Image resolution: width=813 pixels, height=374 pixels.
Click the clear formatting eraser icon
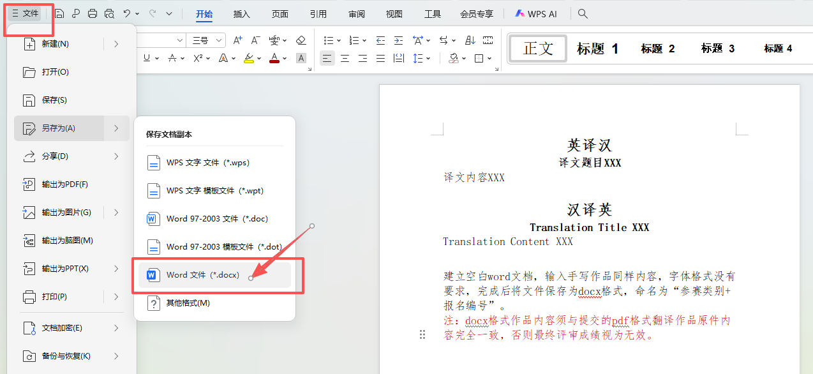[x=301, y=40]
